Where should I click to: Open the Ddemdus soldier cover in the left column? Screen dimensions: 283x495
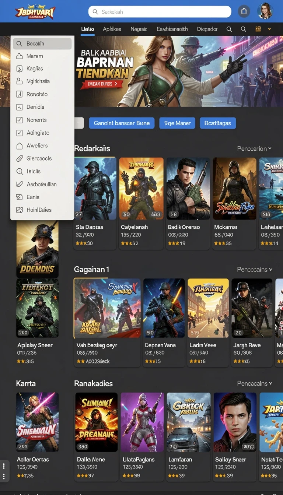click(x=37, y=249)
